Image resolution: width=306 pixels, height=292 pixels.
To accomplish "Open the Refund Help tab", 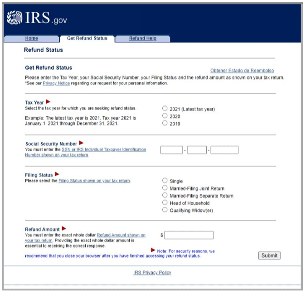I will click(x=143, y=38).
